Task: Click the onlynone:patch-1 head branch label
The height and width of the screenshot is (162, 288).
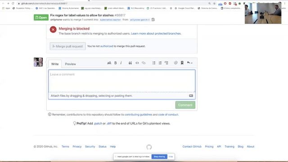Action: [140, 20]
